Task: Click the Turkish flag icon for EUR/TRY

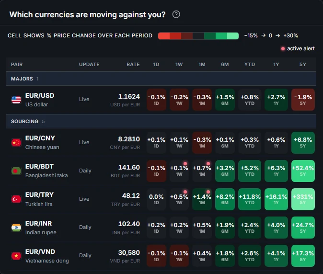Action: [16, 199]
